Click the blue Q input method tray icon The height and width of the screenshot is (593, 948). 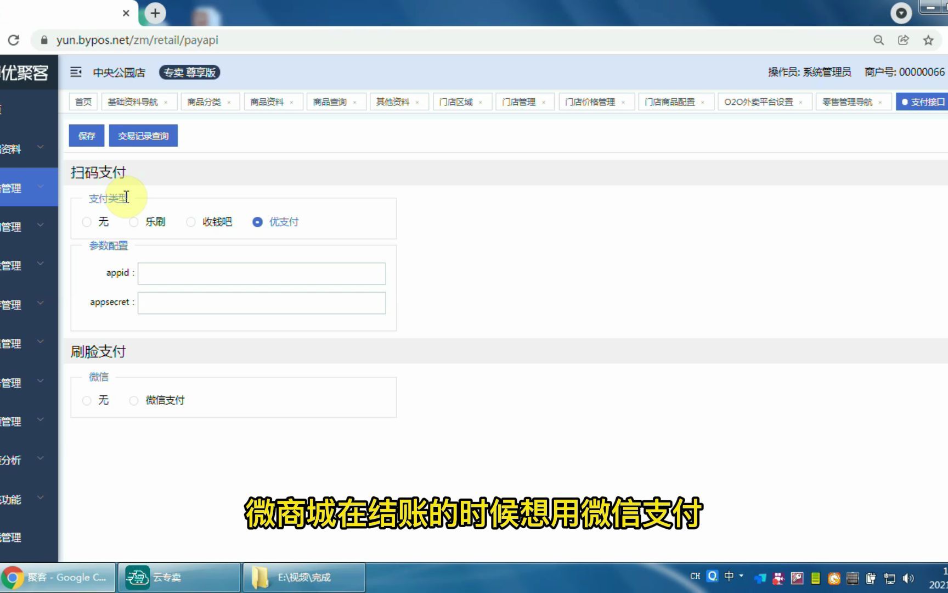[x=712, y=576]
